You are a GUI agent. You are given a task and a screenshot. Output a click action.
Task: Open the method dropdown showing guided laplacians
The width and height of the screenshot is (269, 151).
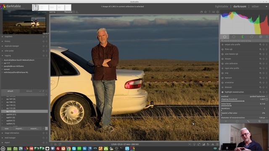258,96
